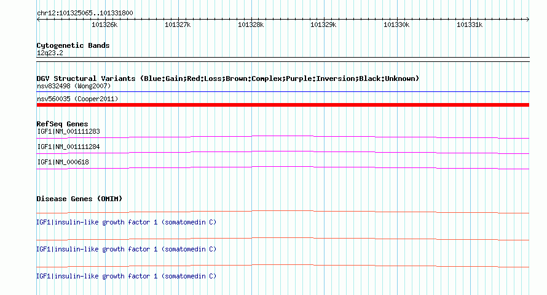Select the RefSeq Genes track title
The width and height of the screenshot is (547, 295).
[62, 124]
